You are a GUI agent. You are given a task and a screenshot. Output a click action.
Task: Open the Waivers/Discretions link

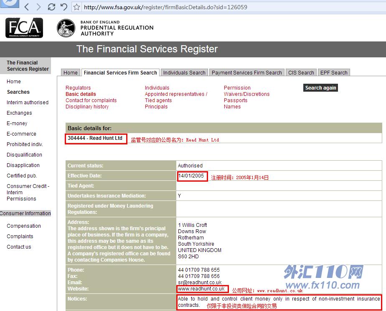pos(246,94)
